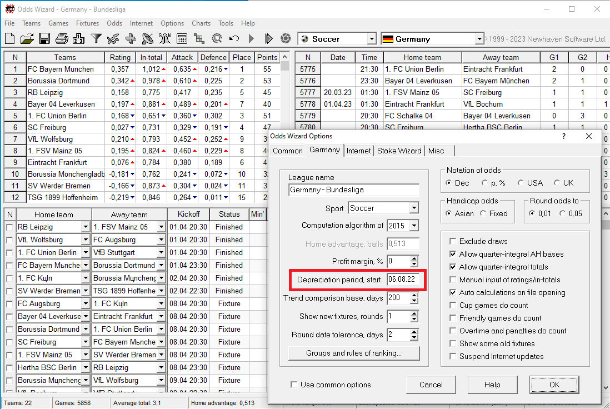Image resolution: width=610 pixels, height=409 pixels.
Task: Click the Odds Wizard title bar app icon
Action: click(10, 9)
